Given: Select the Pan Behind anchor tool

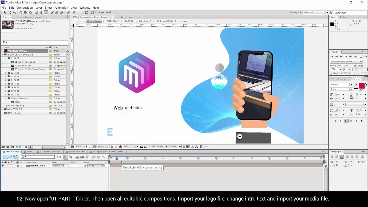Looking at the screenshot, I should (x=30, y=12).
